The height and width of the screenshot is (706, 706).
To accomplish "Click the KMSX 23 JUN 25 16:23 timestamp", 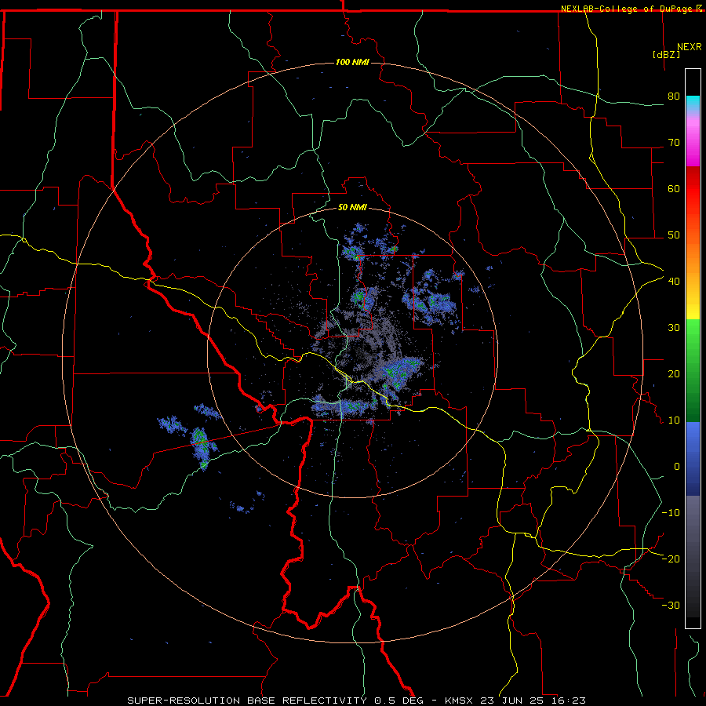I will click(x=515, y=701).
